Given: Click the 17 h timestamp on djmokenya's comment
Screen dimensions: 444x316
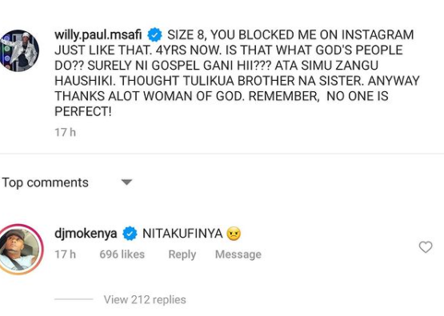Looking at the screenshot, I should pos(65,254).
